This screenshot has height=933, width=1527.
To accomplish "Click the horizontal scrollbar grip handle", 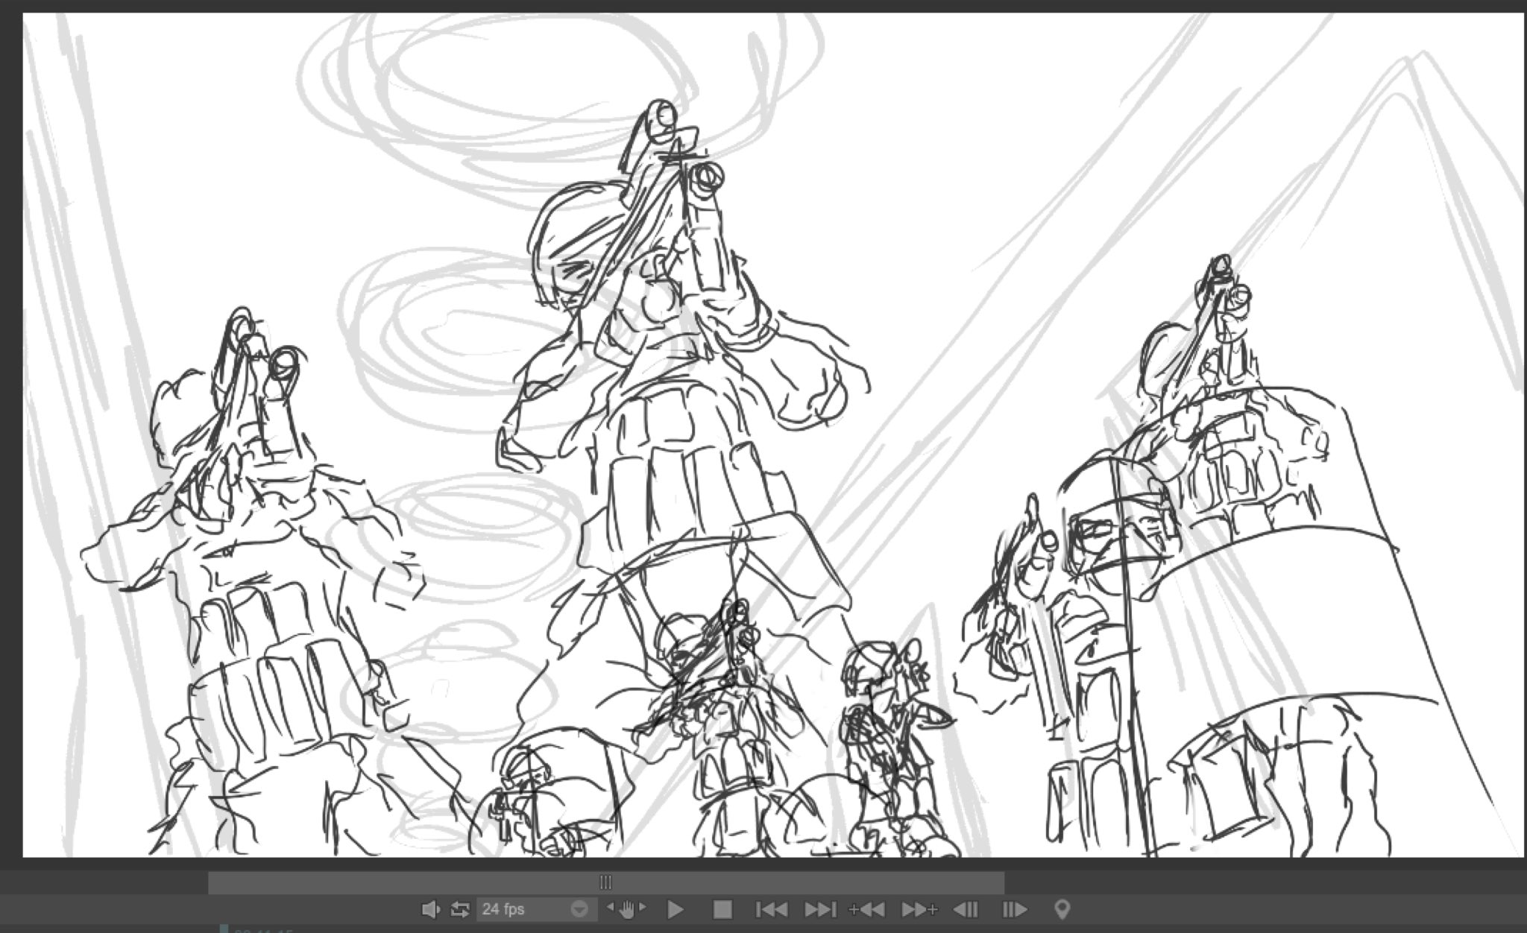I will pos(605,883).
